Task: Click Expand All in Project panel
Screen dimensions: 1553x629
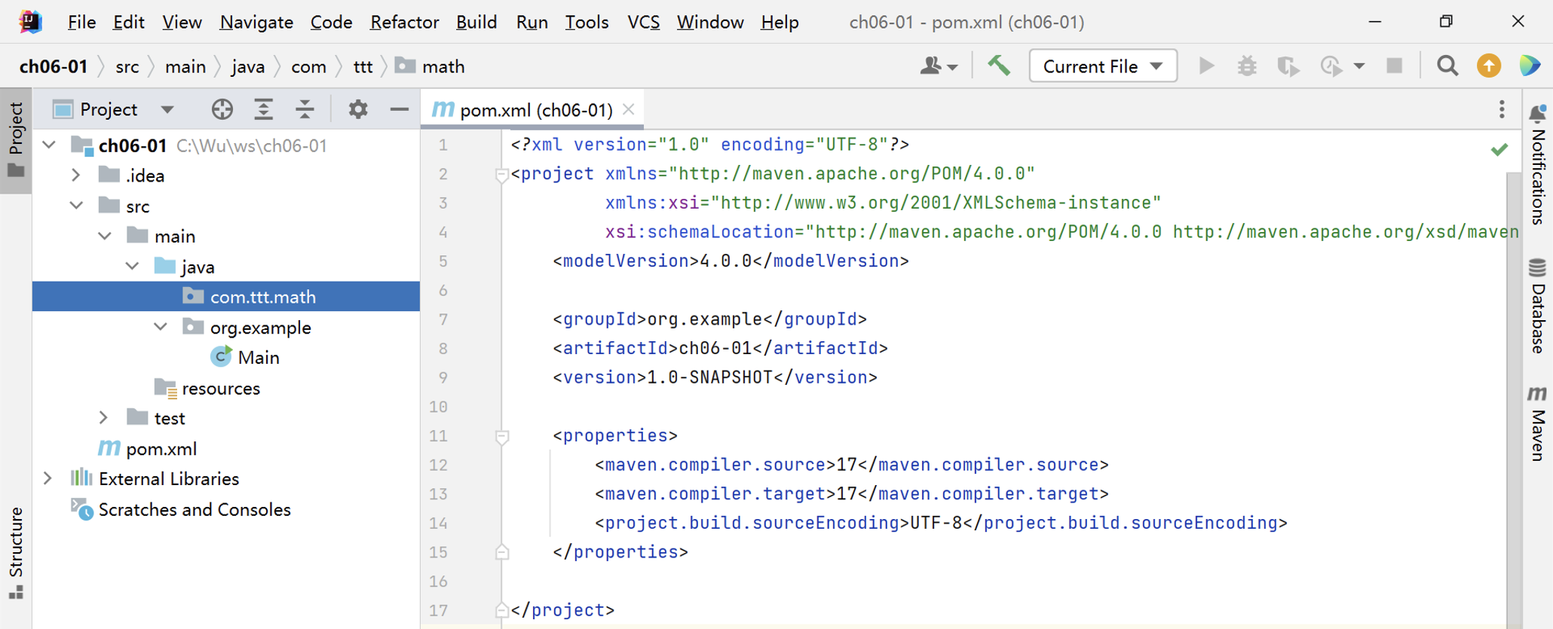Action: coord(263,109)
